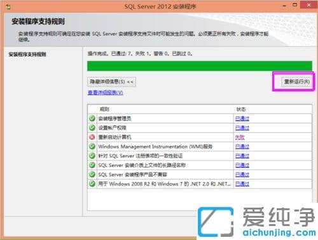Click the check icon beside Windows Management Instrumentation
The width and height of the screenshot is (318, 240).
pos(92,146)
